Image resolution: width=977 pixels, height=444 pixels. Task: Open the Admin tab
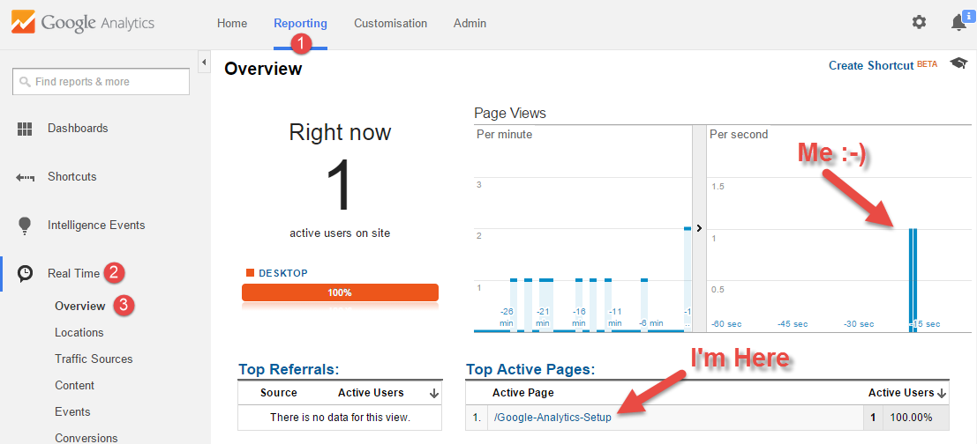[x=470, y=24]
